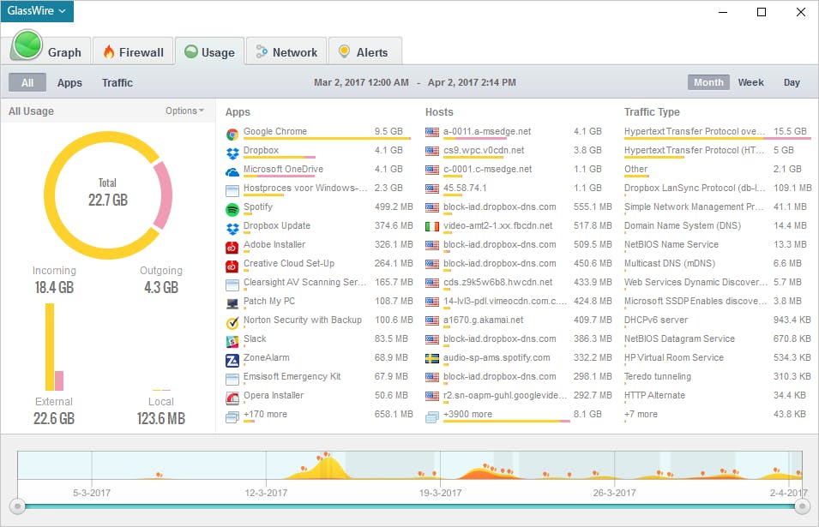
Task: Click the flag icon beside cs9.wpc.v0cdn.net
Action: (432, 151)
